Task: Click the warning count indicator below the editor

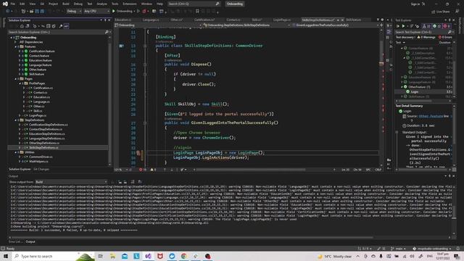Action: (153, 170)
